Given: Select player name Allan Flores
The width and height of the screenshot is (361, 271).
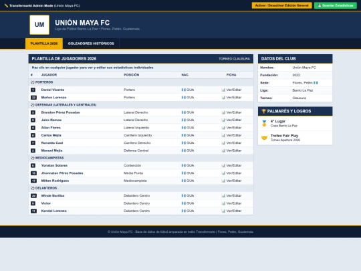Looking at the screenshot, I should (x=51, y=128).
